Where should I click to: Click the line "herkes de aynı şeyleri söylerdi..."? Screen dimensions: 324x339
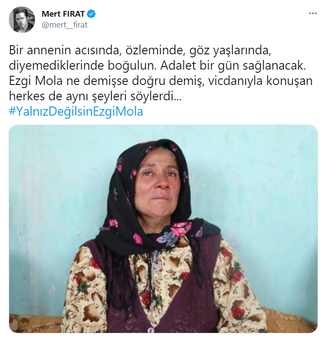coord(95,96)
